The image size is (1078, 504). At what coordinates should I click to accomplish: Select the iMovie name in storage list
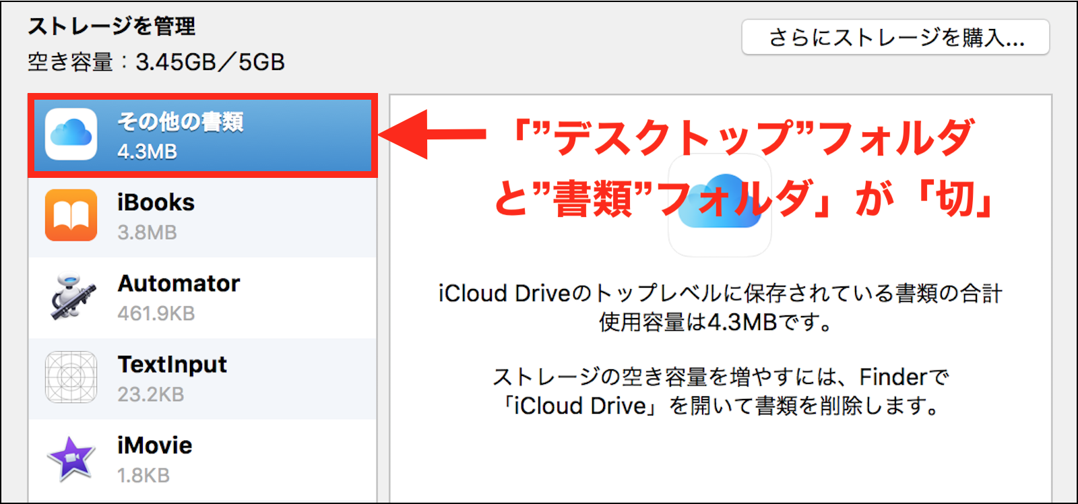(x=154, y=445)
